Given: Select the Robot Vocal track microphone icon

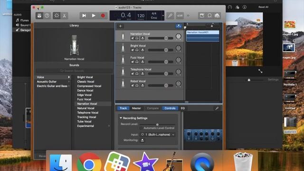Looking at the screenshot, I should coord(123,84).
